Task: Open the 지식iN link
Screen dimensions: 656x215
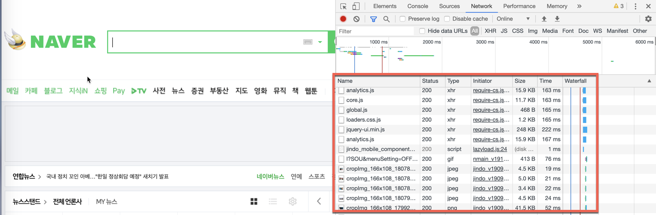Action: pyautogui.click(x=78, y=91)
